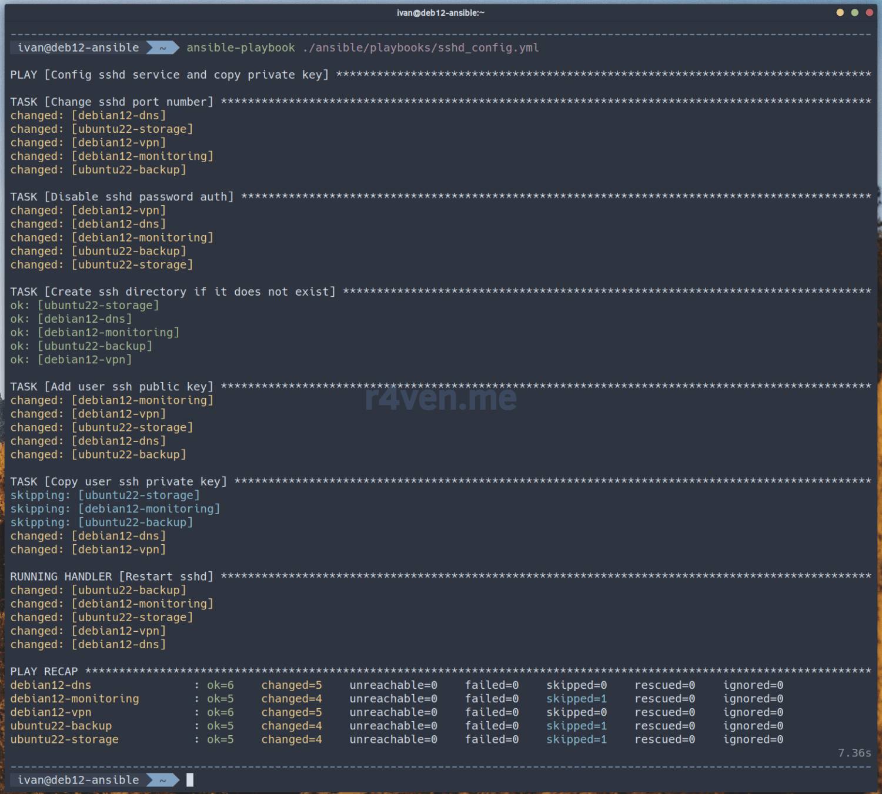Image resolution: width=882 pixels, height=794 pixels.
Task: Click the 7.36s execution time indicator
Action: (x=854, y=753)
